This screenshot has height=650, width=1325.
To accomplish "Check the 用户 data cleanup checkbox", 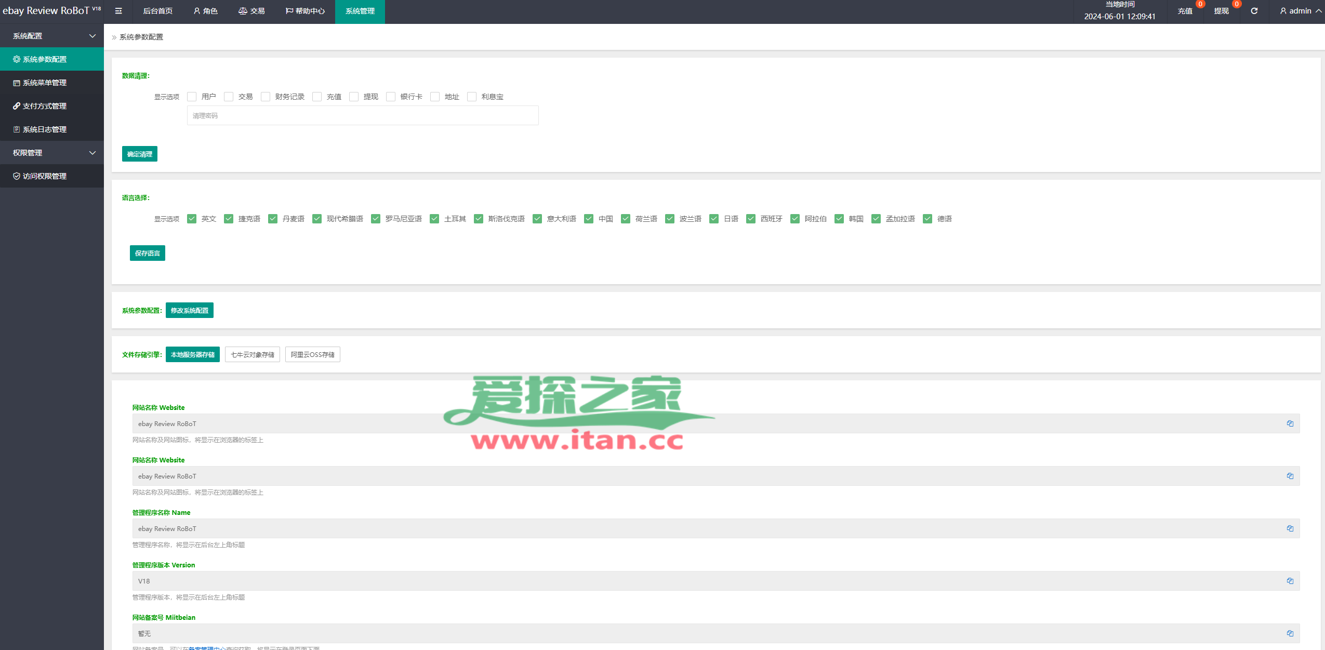I will click(x=192, y=97).
